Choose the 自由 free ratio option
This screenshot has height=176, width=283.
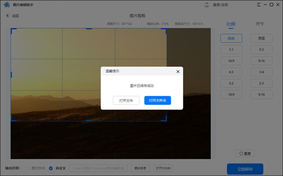pos(231,38)
